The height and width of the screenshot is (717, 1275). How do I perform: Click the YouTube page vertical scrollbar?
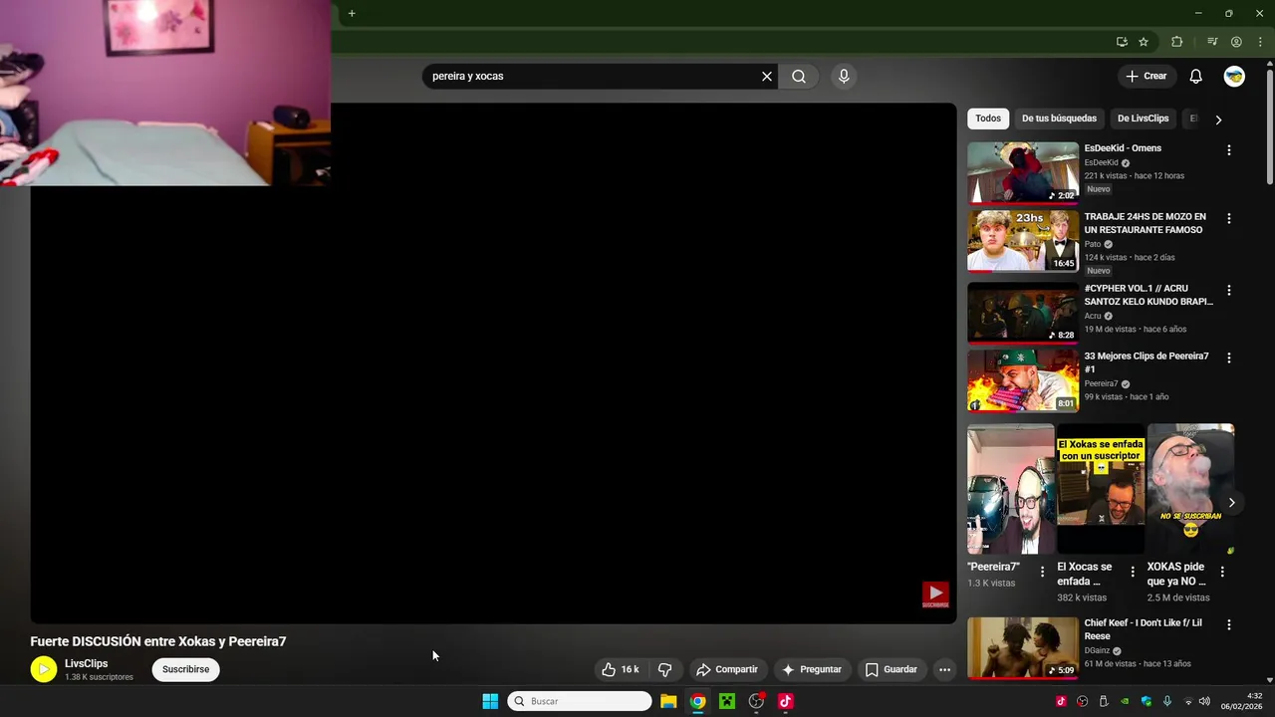[1270, 124]
